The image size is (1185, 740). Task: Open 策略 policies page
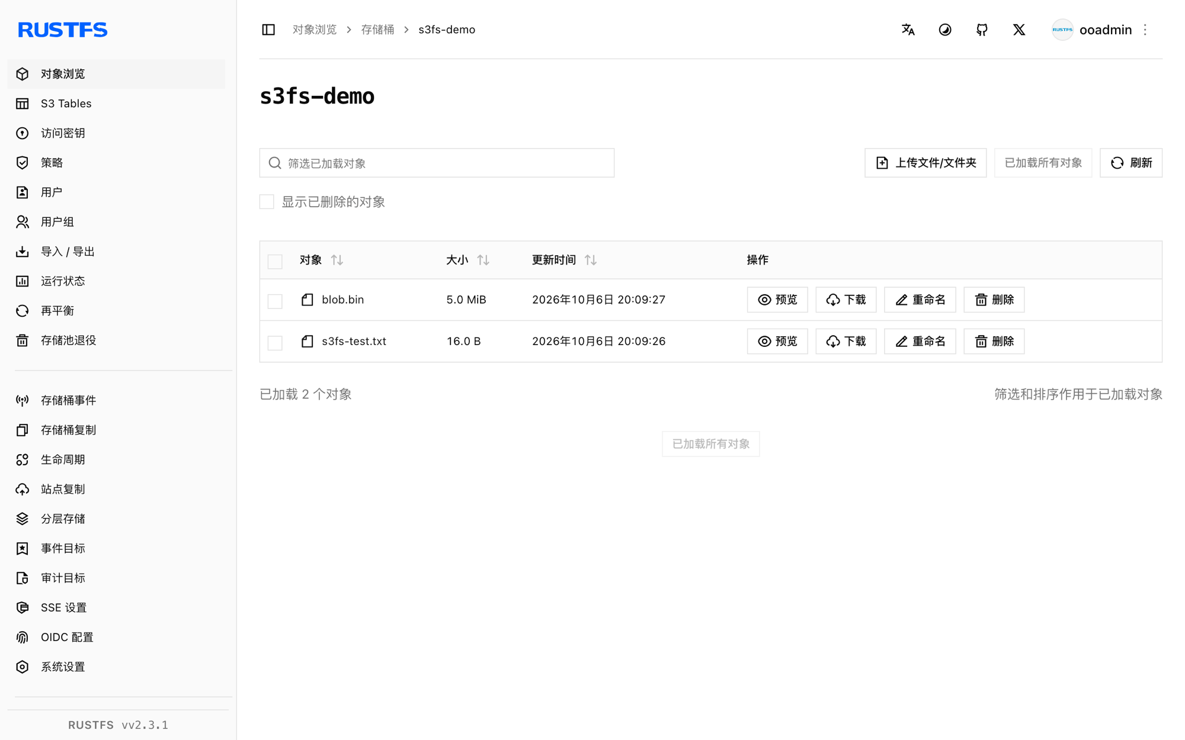(x=116, y=163)
